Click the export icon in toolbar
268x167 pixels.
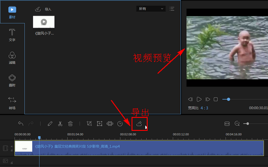point(139,124)
